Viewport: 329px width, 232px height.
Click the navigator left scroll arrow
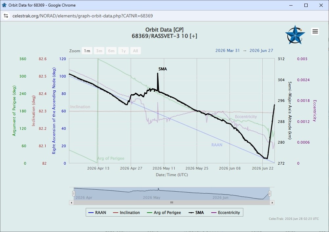click(x=72, y=203)
